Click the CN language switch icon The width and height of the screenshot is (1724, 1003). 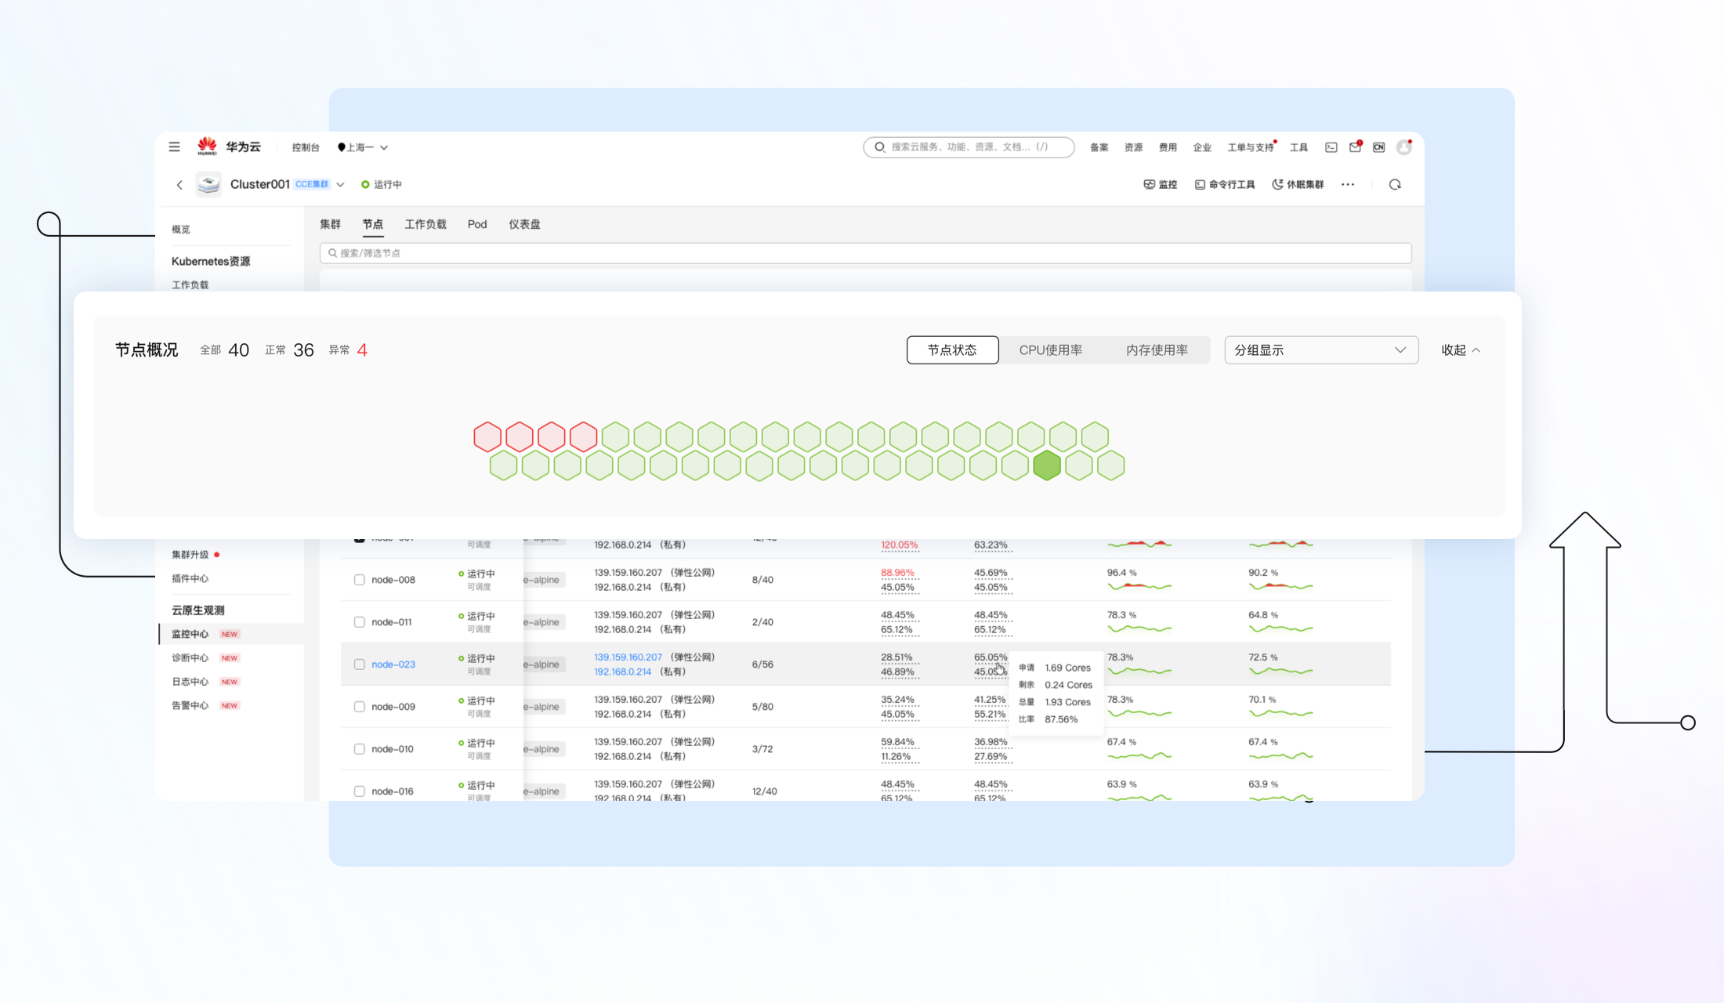pos(1378,147)
